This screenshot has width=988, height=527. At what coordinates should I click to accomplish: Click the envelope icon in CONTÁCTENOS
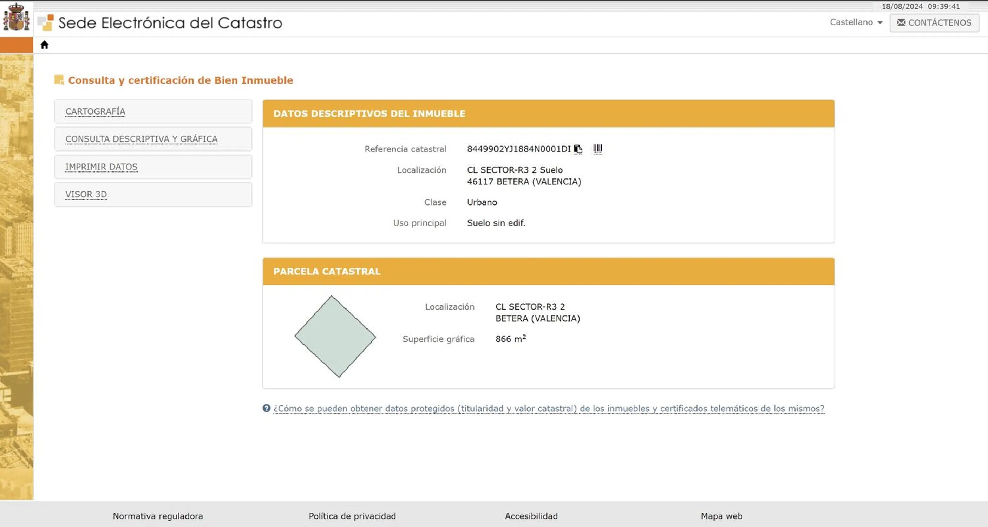point(901,22)
